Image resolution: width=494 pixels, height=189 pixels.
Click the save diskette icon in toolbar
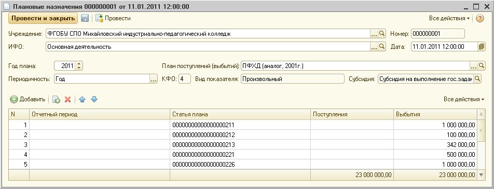(85, 18)
